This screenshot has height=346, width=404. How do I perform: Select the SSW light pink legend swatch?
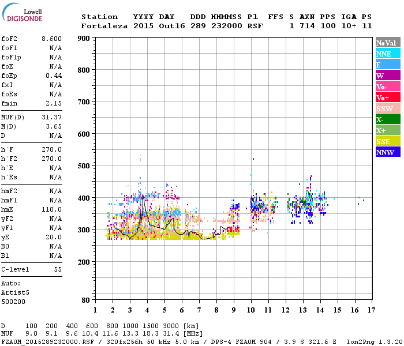tap(388, 108)
